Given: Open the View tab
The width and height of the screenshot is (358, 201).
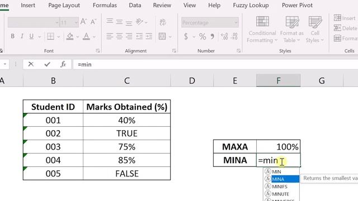Looking at the screenshot, I should [190, 5].
